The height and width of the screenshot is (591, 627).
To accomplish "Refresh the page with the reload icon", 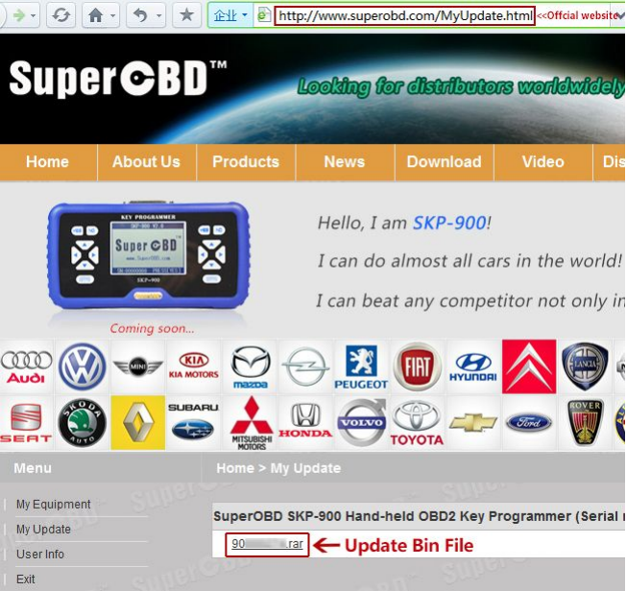I will [60, 15].
